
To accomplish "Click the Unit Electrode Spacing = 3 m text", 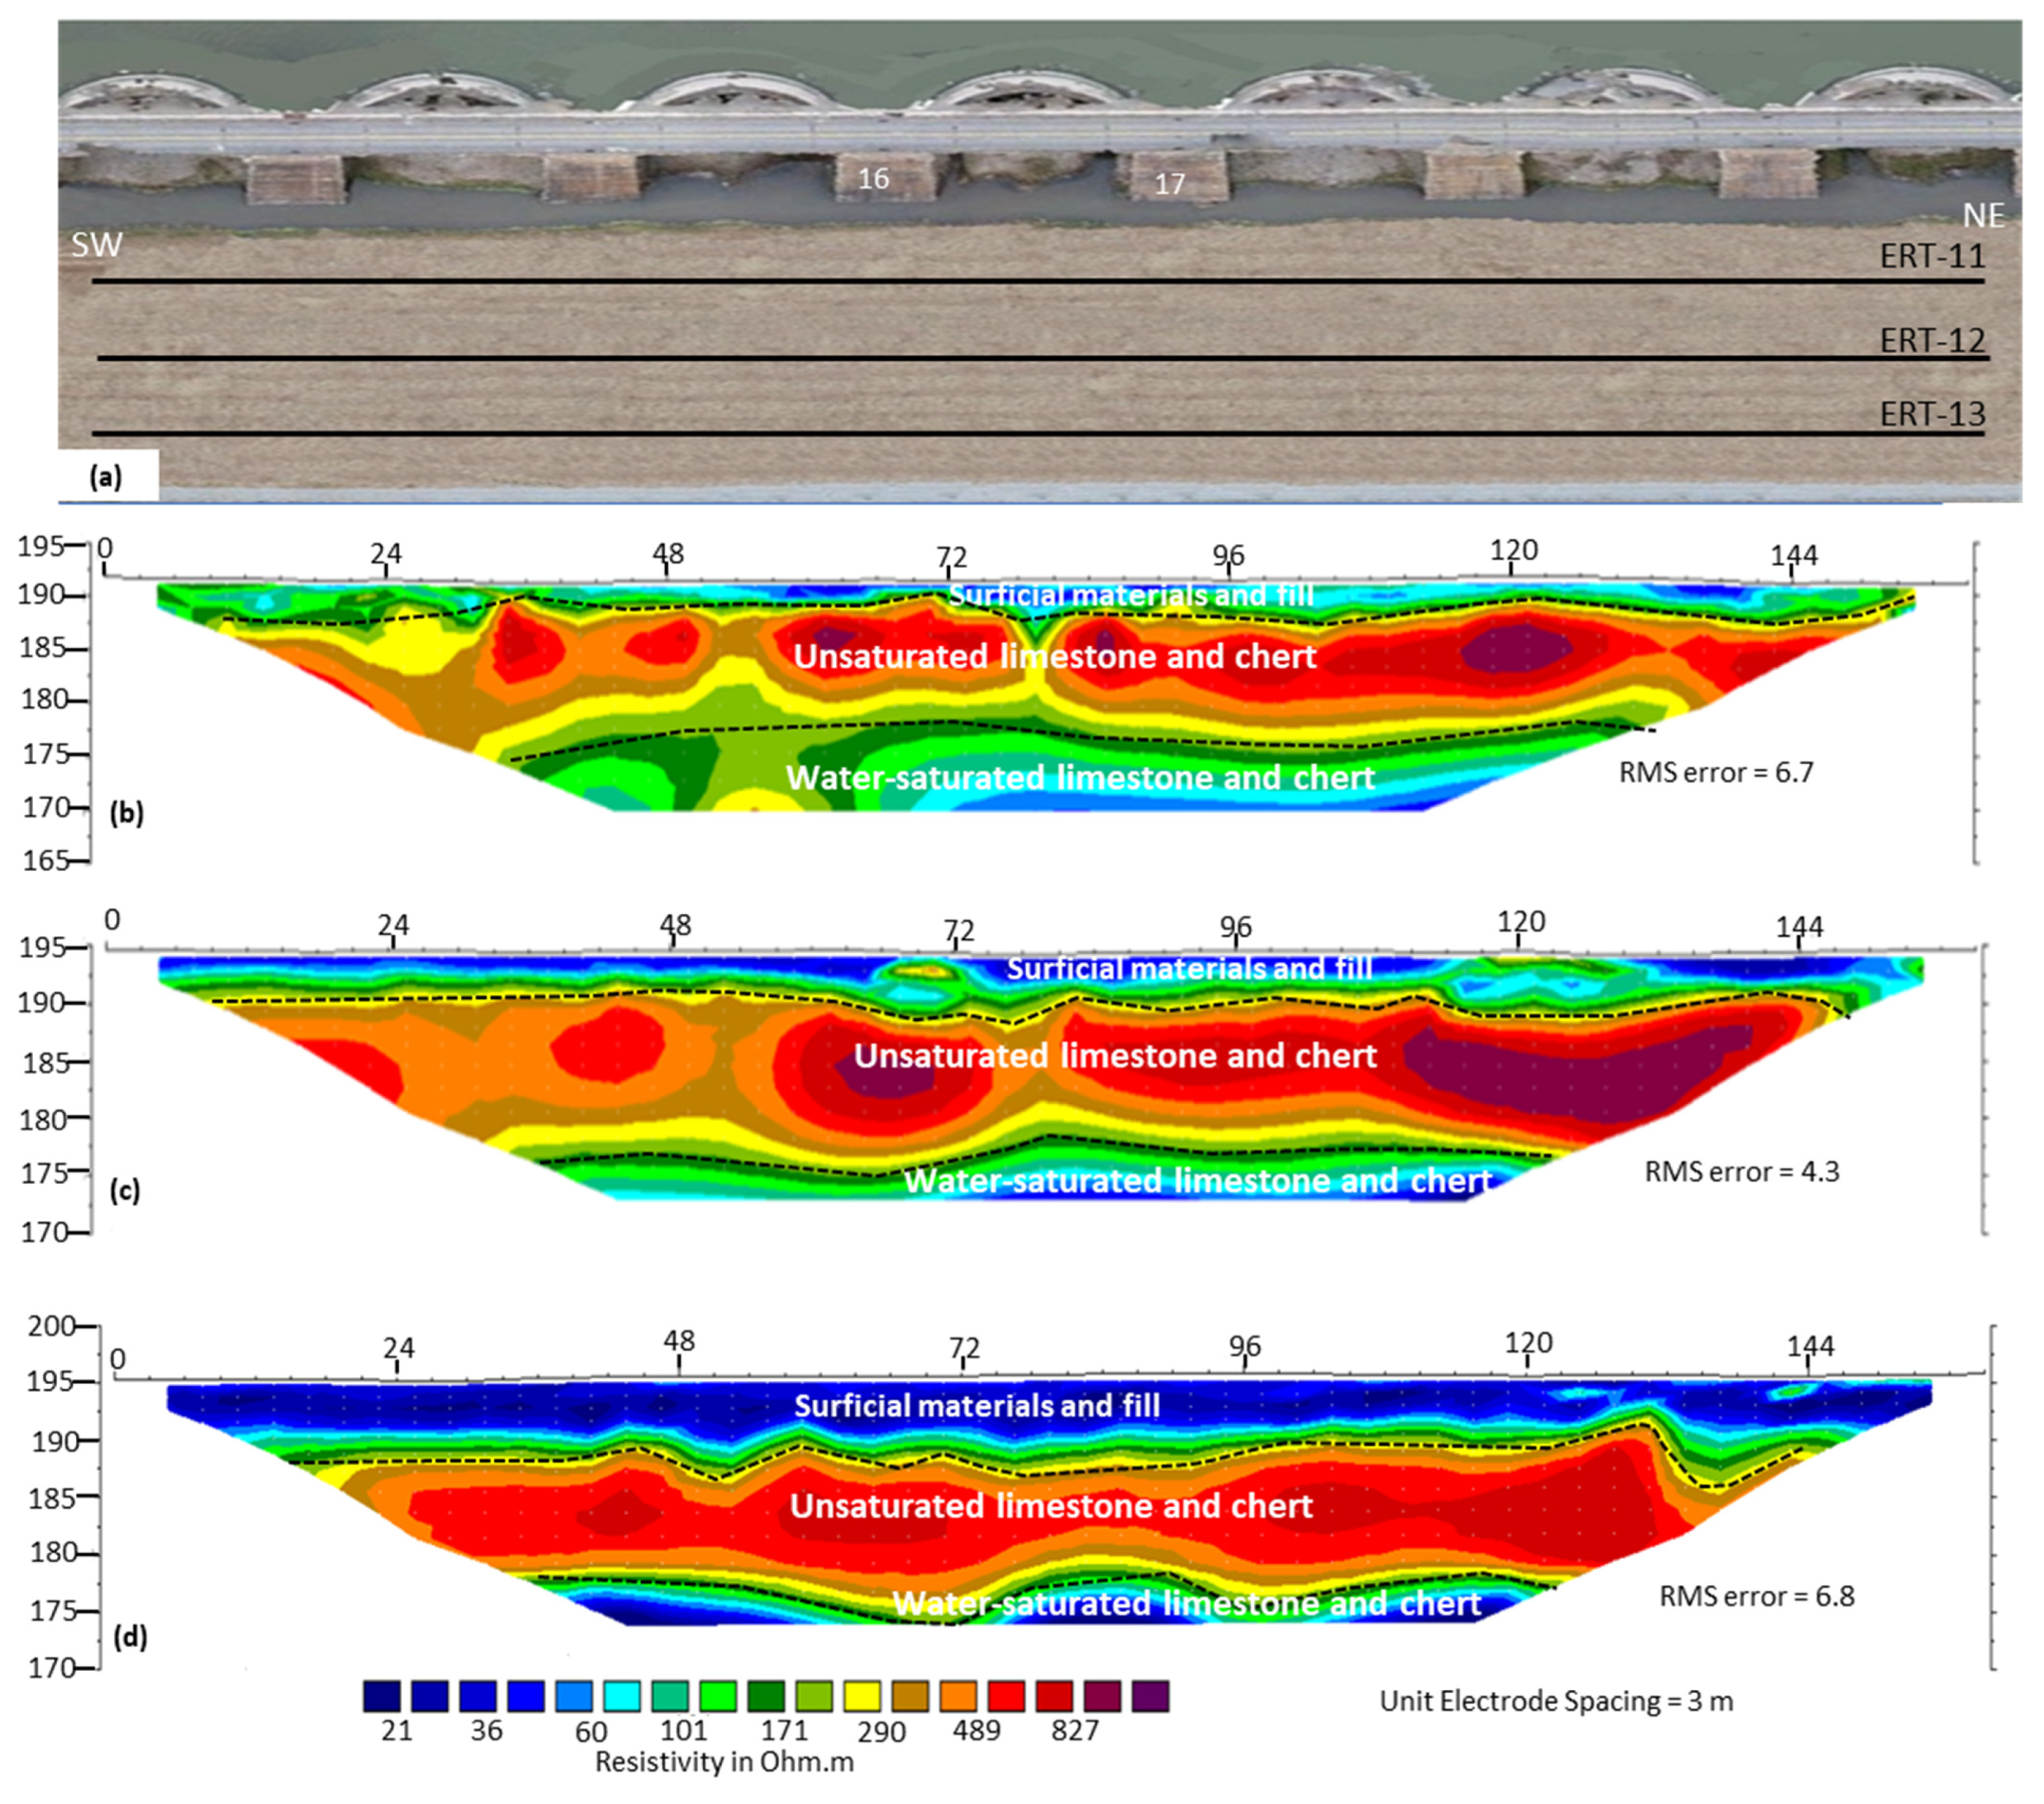I will [1556, 1701].
